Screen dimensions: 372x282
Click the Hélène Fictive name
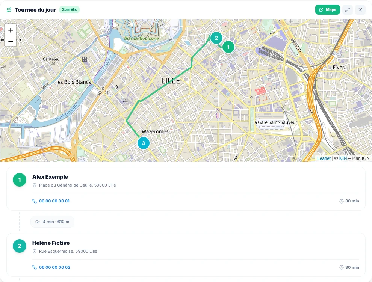[x=51, y=243]
